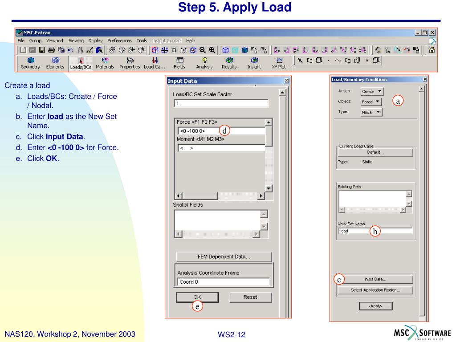Click the Zoom Out magnifier icon
This screenshot has width=456, height=342.
pyautogui.click(x=203, y=50)
